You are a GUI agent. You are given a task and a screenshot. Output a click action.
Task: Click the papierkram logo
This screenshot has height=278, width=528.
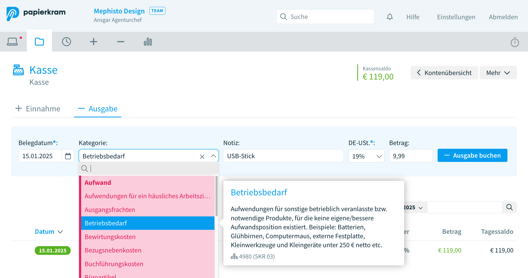point(36,14)
